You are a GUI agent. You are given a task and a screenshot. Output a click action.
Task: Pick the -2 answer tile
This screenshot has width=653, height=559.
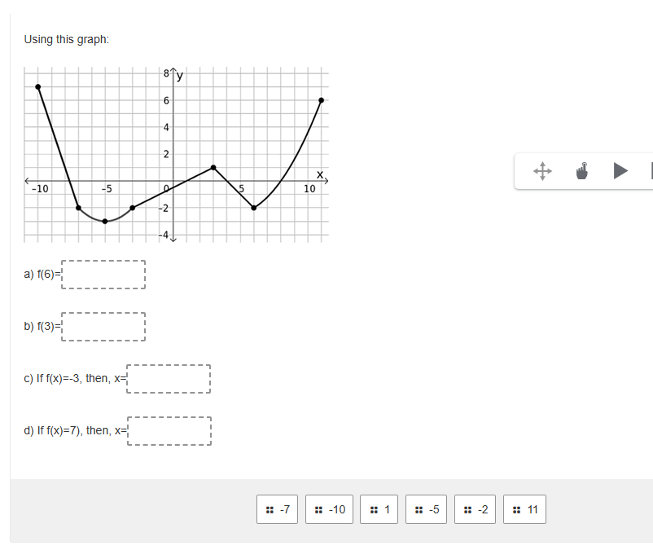click(x=475, y=509)
